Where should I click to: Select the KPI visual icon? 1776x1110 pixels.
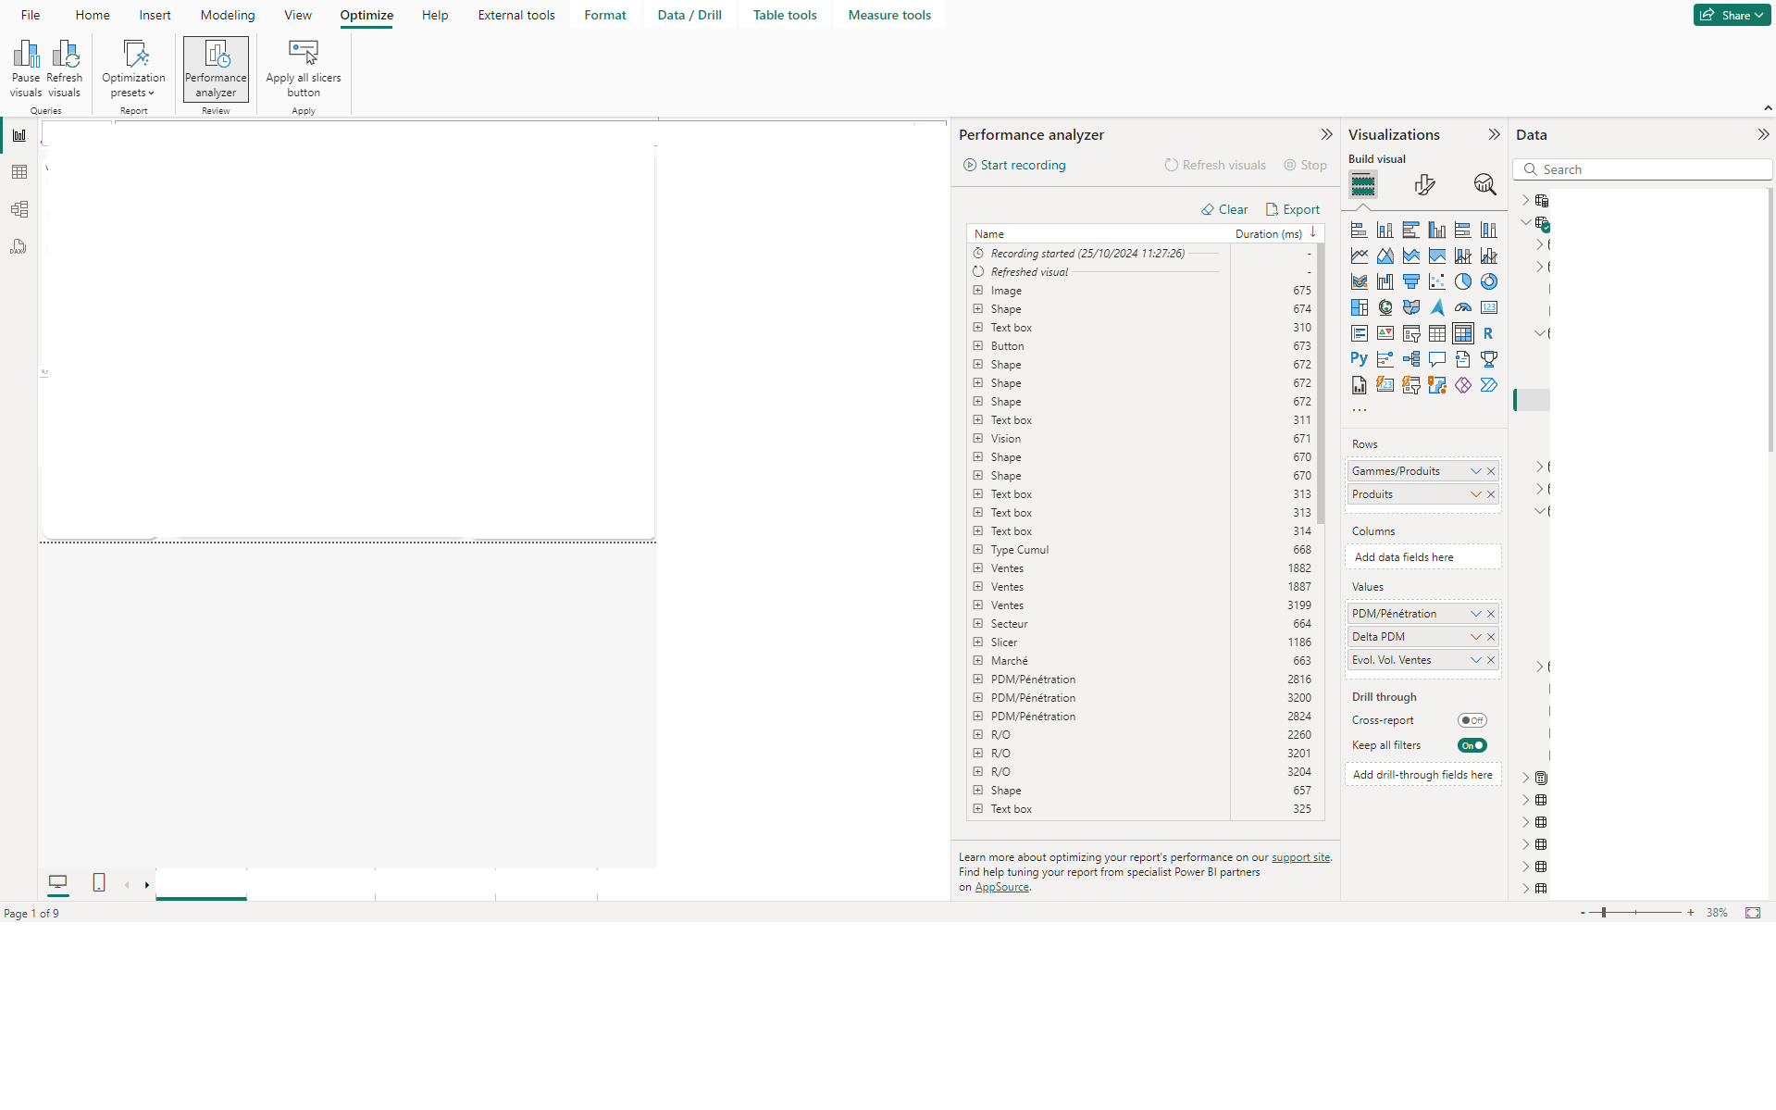(1385, 334)
